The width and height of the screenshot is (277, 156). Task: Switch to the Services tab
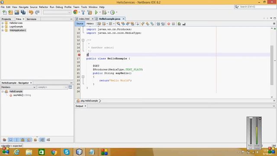click(32, 19)
